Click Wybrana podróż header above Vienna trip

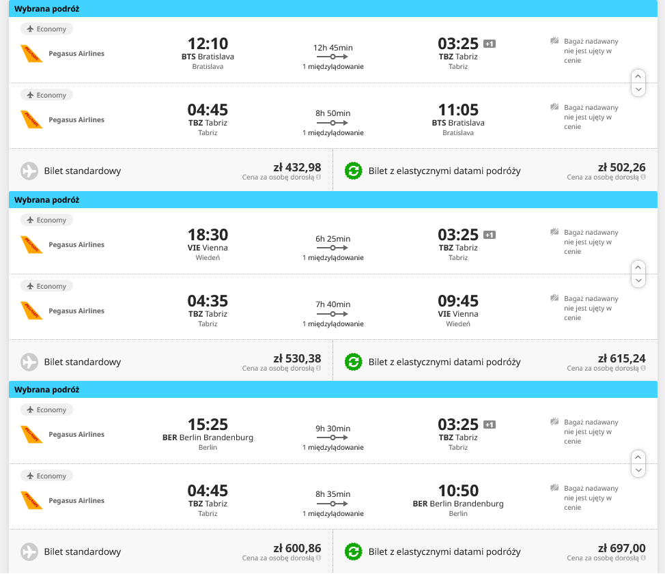point(333,200)
